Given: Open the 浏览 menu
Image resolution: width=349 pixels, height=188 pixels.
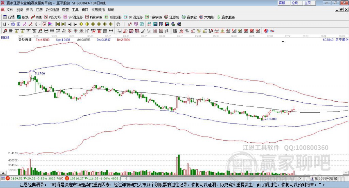Looking at the screenshot, I should coord(20,10).
